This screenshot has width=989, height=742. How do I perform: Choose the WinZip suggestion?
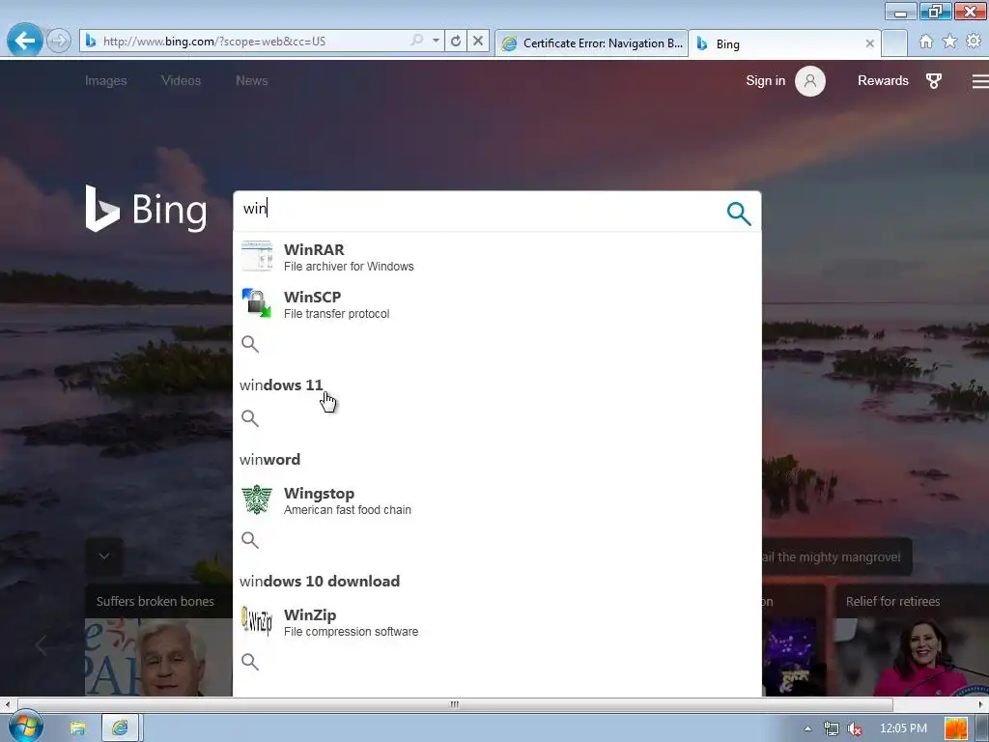(497, 622)
